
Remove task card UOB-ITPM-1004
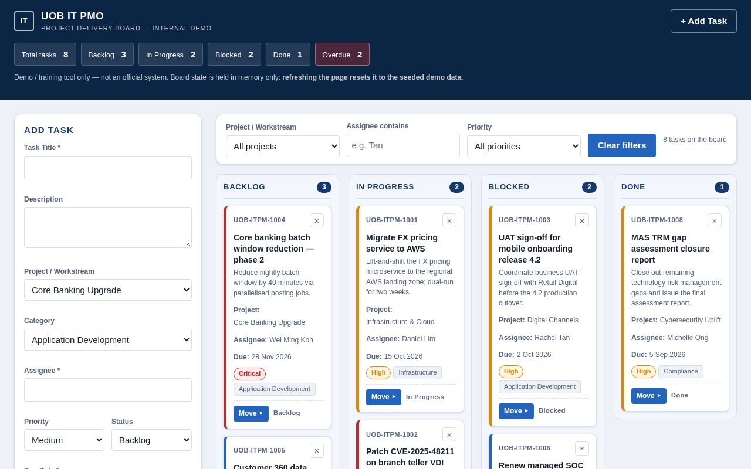pos(317,220)
